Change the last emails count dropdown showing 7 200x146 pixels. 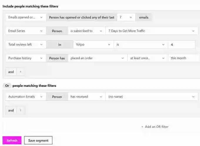(x=126, y=17)
